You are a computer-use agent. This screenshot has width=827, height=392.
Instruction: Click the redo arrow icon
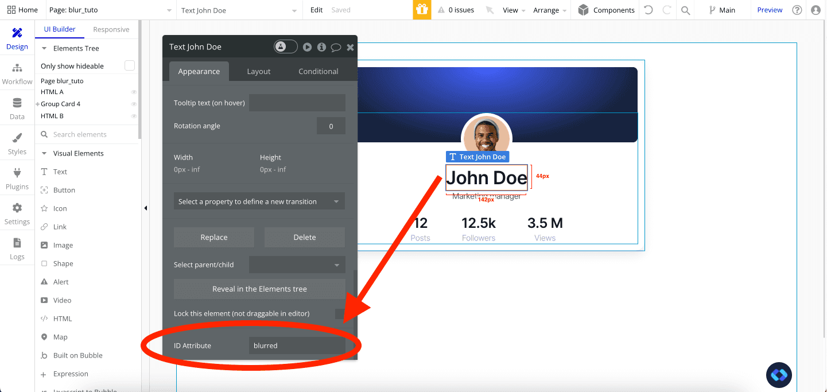pyautogui.click(x=667, y=10)
